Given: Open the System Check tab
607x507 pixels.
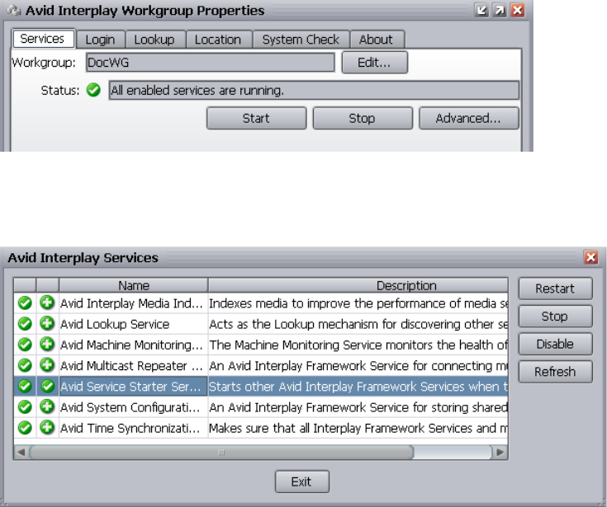Looking at the screenshot, I should (x=301, y=40).
